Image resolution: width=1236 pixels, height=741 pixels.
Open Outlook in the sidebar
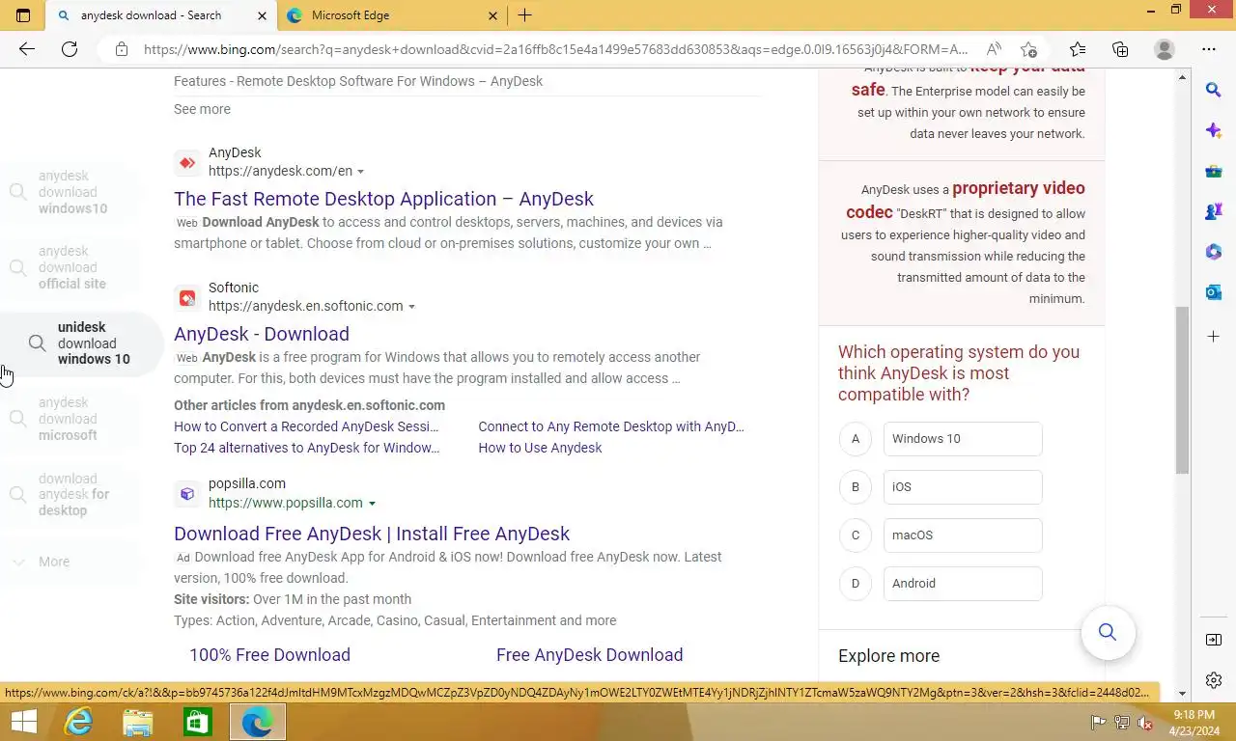[1214, 292]
